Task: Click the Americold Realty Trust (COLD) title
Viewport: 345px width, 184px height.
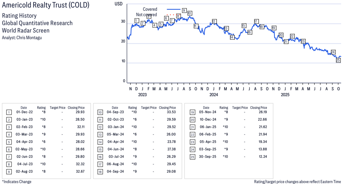Action: 46,6
